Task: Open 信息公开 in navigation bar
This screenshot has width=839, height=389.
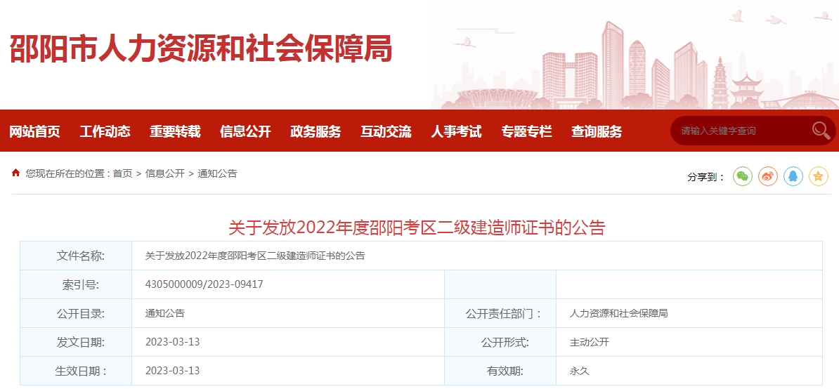Action: tap(245, 131)
